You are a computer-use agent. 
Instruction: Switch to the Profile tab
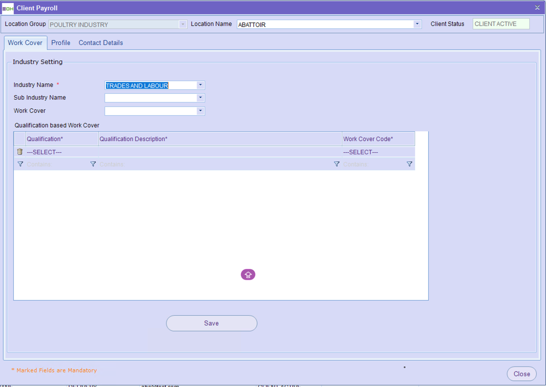coord(61,43)
